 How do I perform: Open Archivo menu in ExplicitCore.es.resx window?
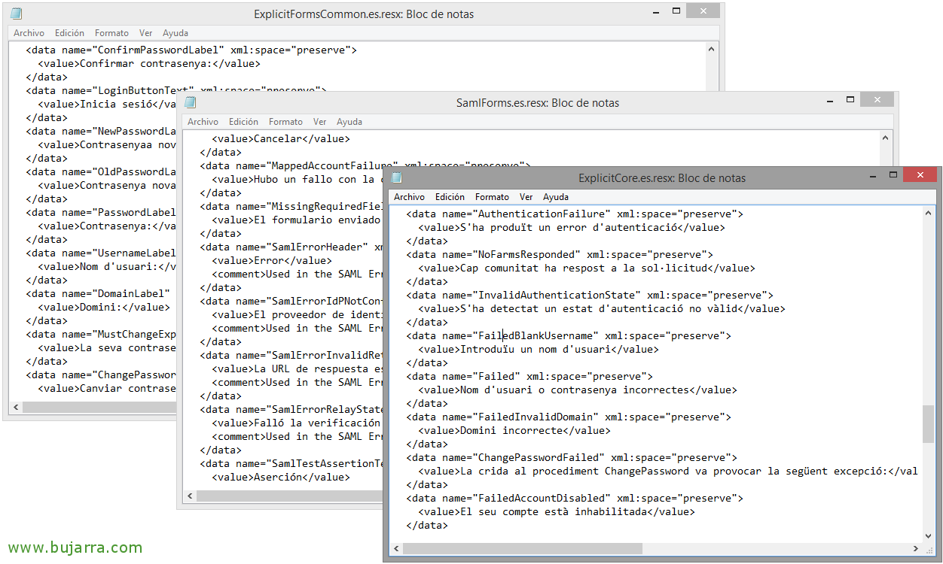[409, 197]
